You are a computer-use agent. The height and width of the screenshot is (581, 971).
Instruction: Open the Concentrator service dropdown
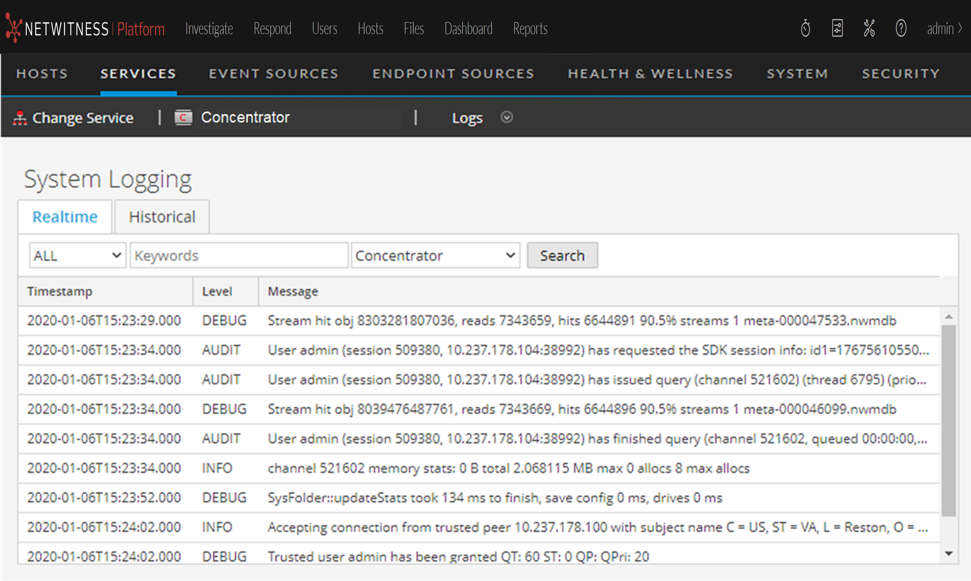click(435, 255)
